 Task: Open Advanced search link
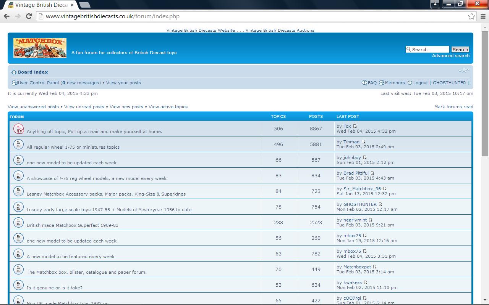click(451, 56)
